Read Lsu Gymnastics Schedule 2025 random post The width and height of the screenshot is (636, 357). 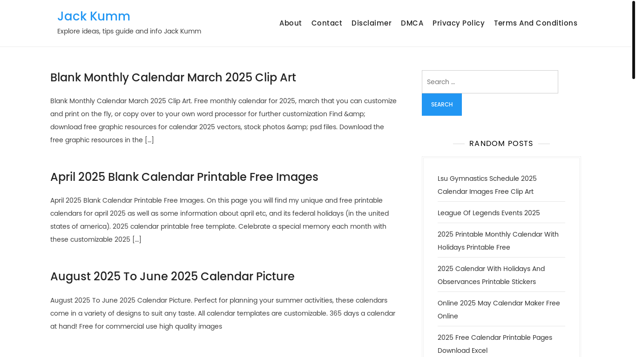tap(487, 185)
